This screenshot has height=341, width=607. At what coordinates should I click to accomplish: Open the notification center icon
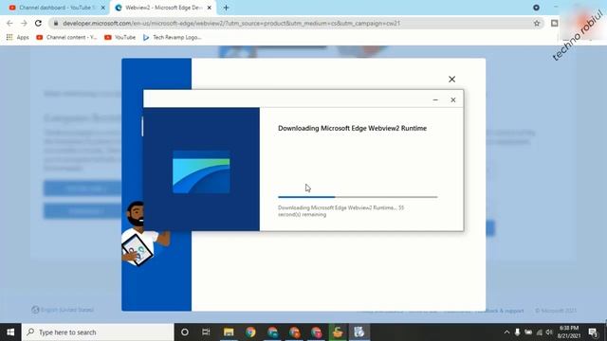coord(593,332)
